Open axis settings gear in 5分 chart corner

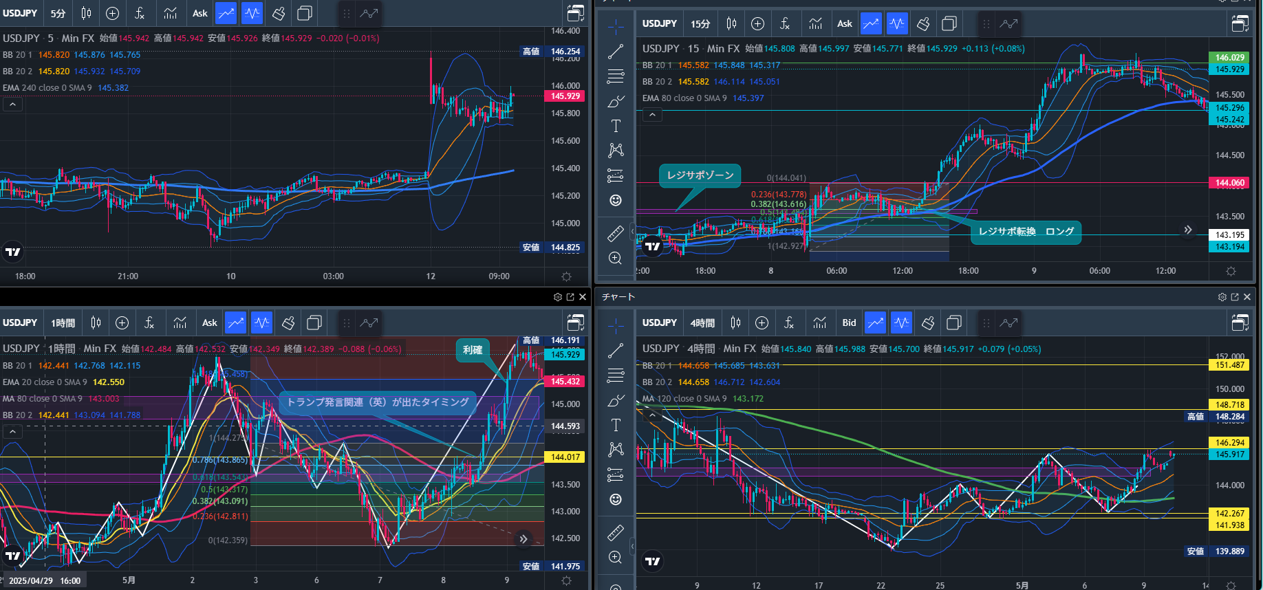566,276
